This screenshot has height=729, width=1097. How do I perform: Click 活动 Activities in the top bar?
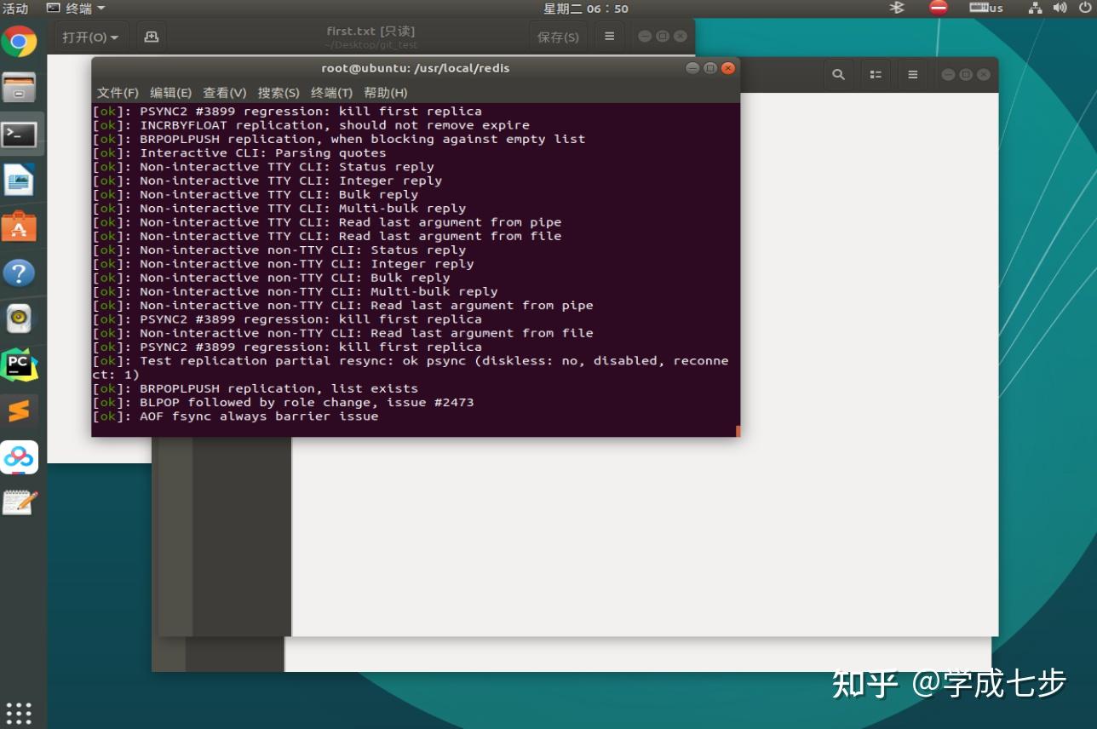[15, 9]
